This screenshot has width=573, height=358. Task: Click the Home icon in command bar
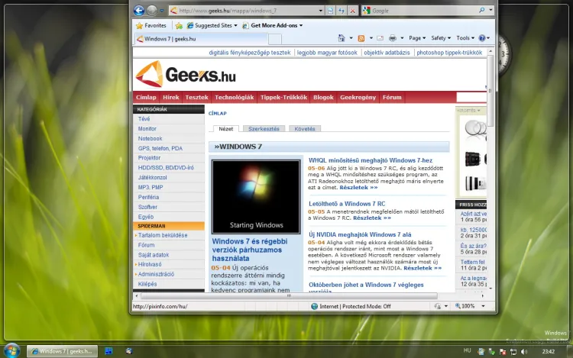click(342, 38)
